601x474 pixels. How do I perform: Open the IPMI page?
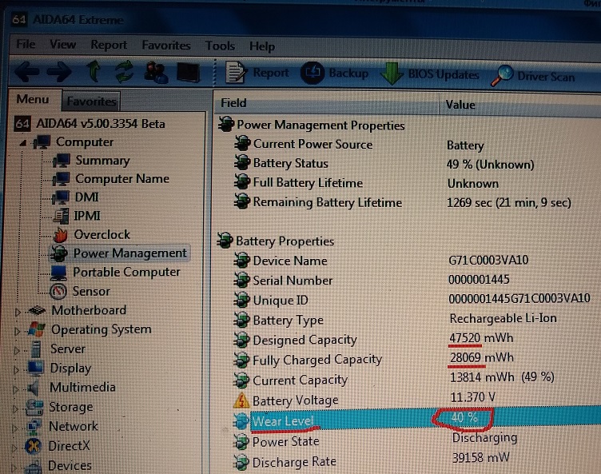coord(76,216)
